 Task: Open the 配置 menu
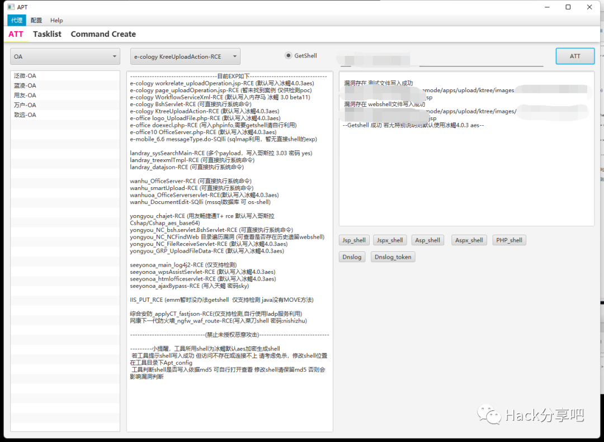(x=36, y=20)
